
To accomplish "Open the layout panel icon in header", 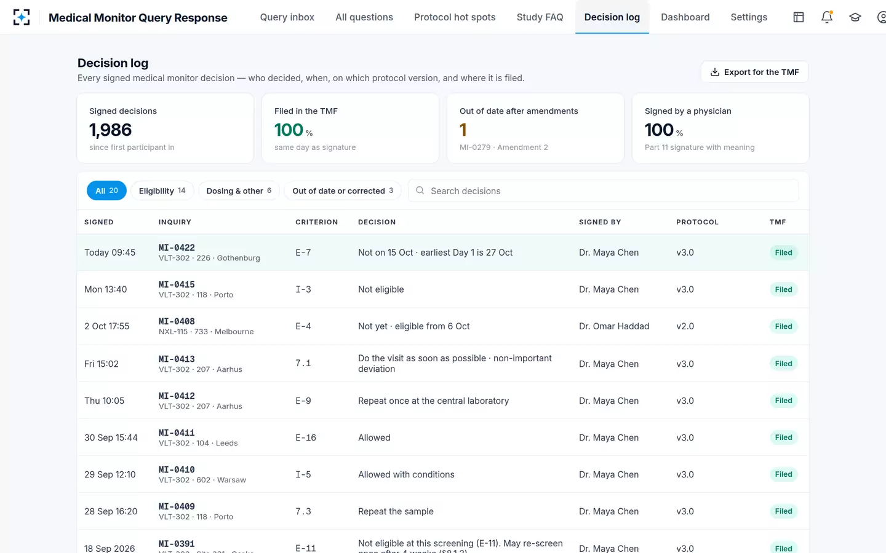I will (799, 17).
